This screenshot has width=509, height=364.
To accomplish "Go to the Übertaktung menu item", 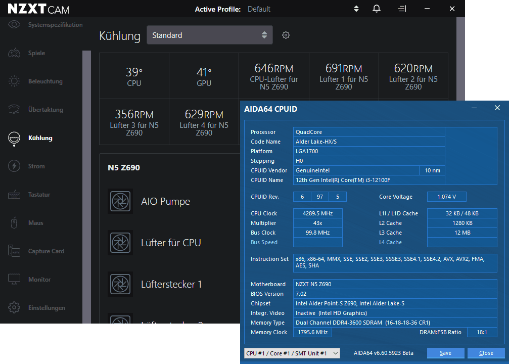I will [46, 109].
